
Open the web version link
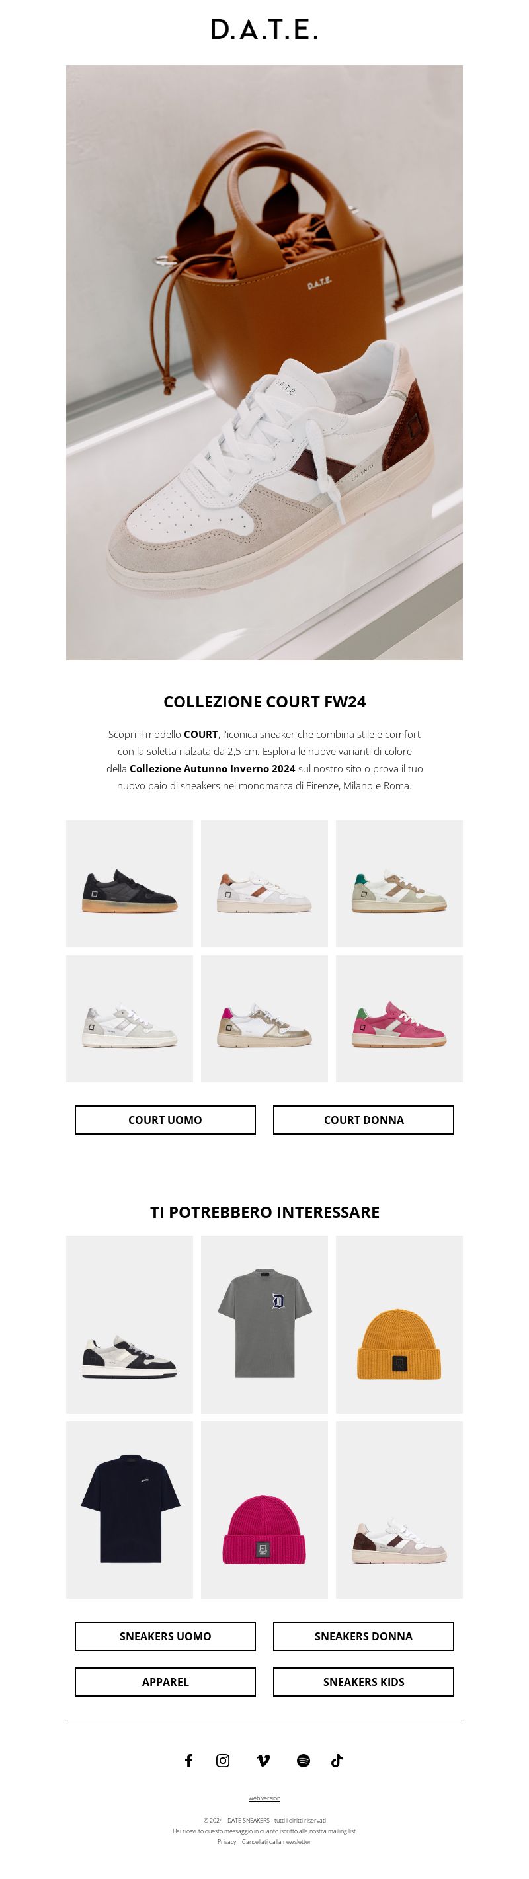tap(264, 1798)
